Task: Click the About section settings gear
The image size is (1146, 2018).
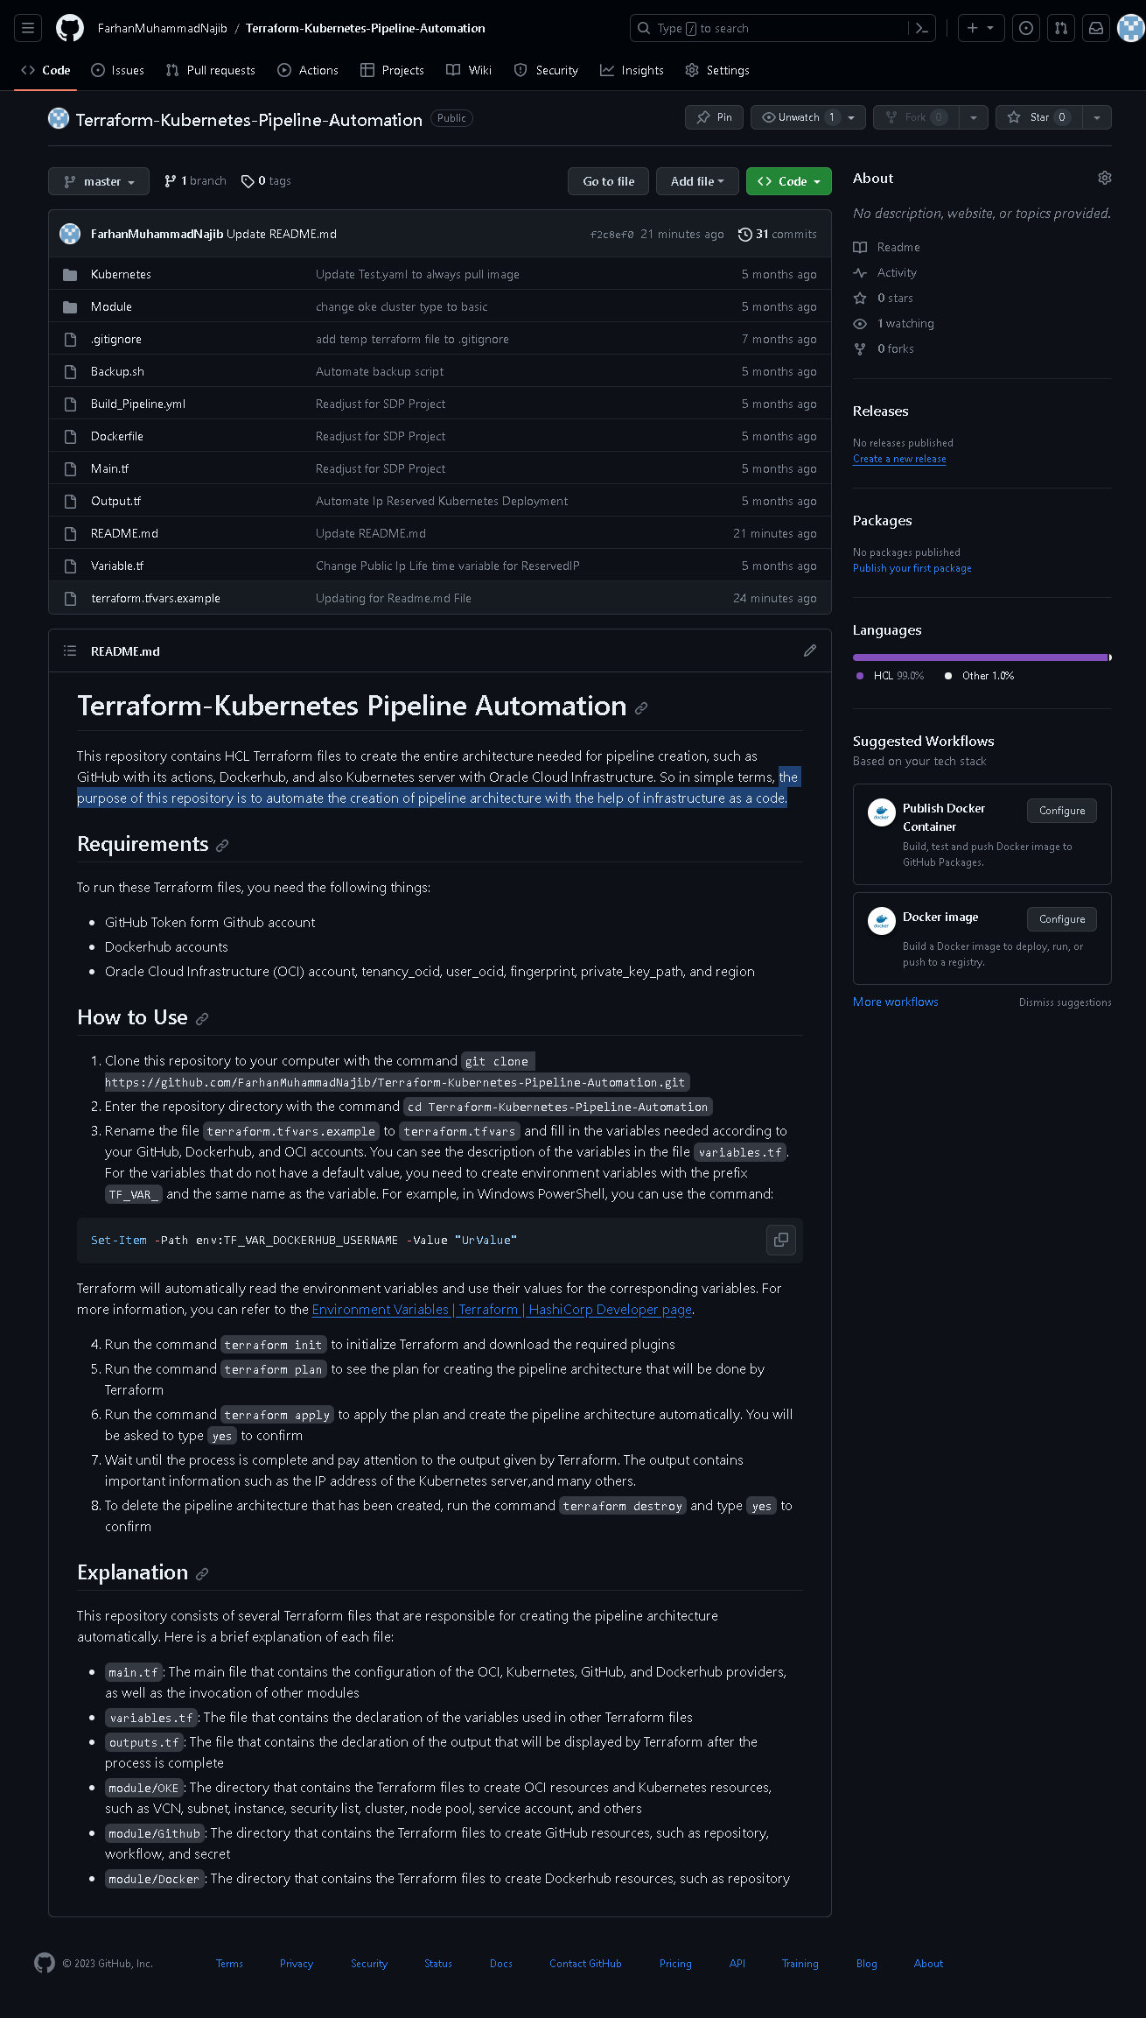Action: 1104,178
